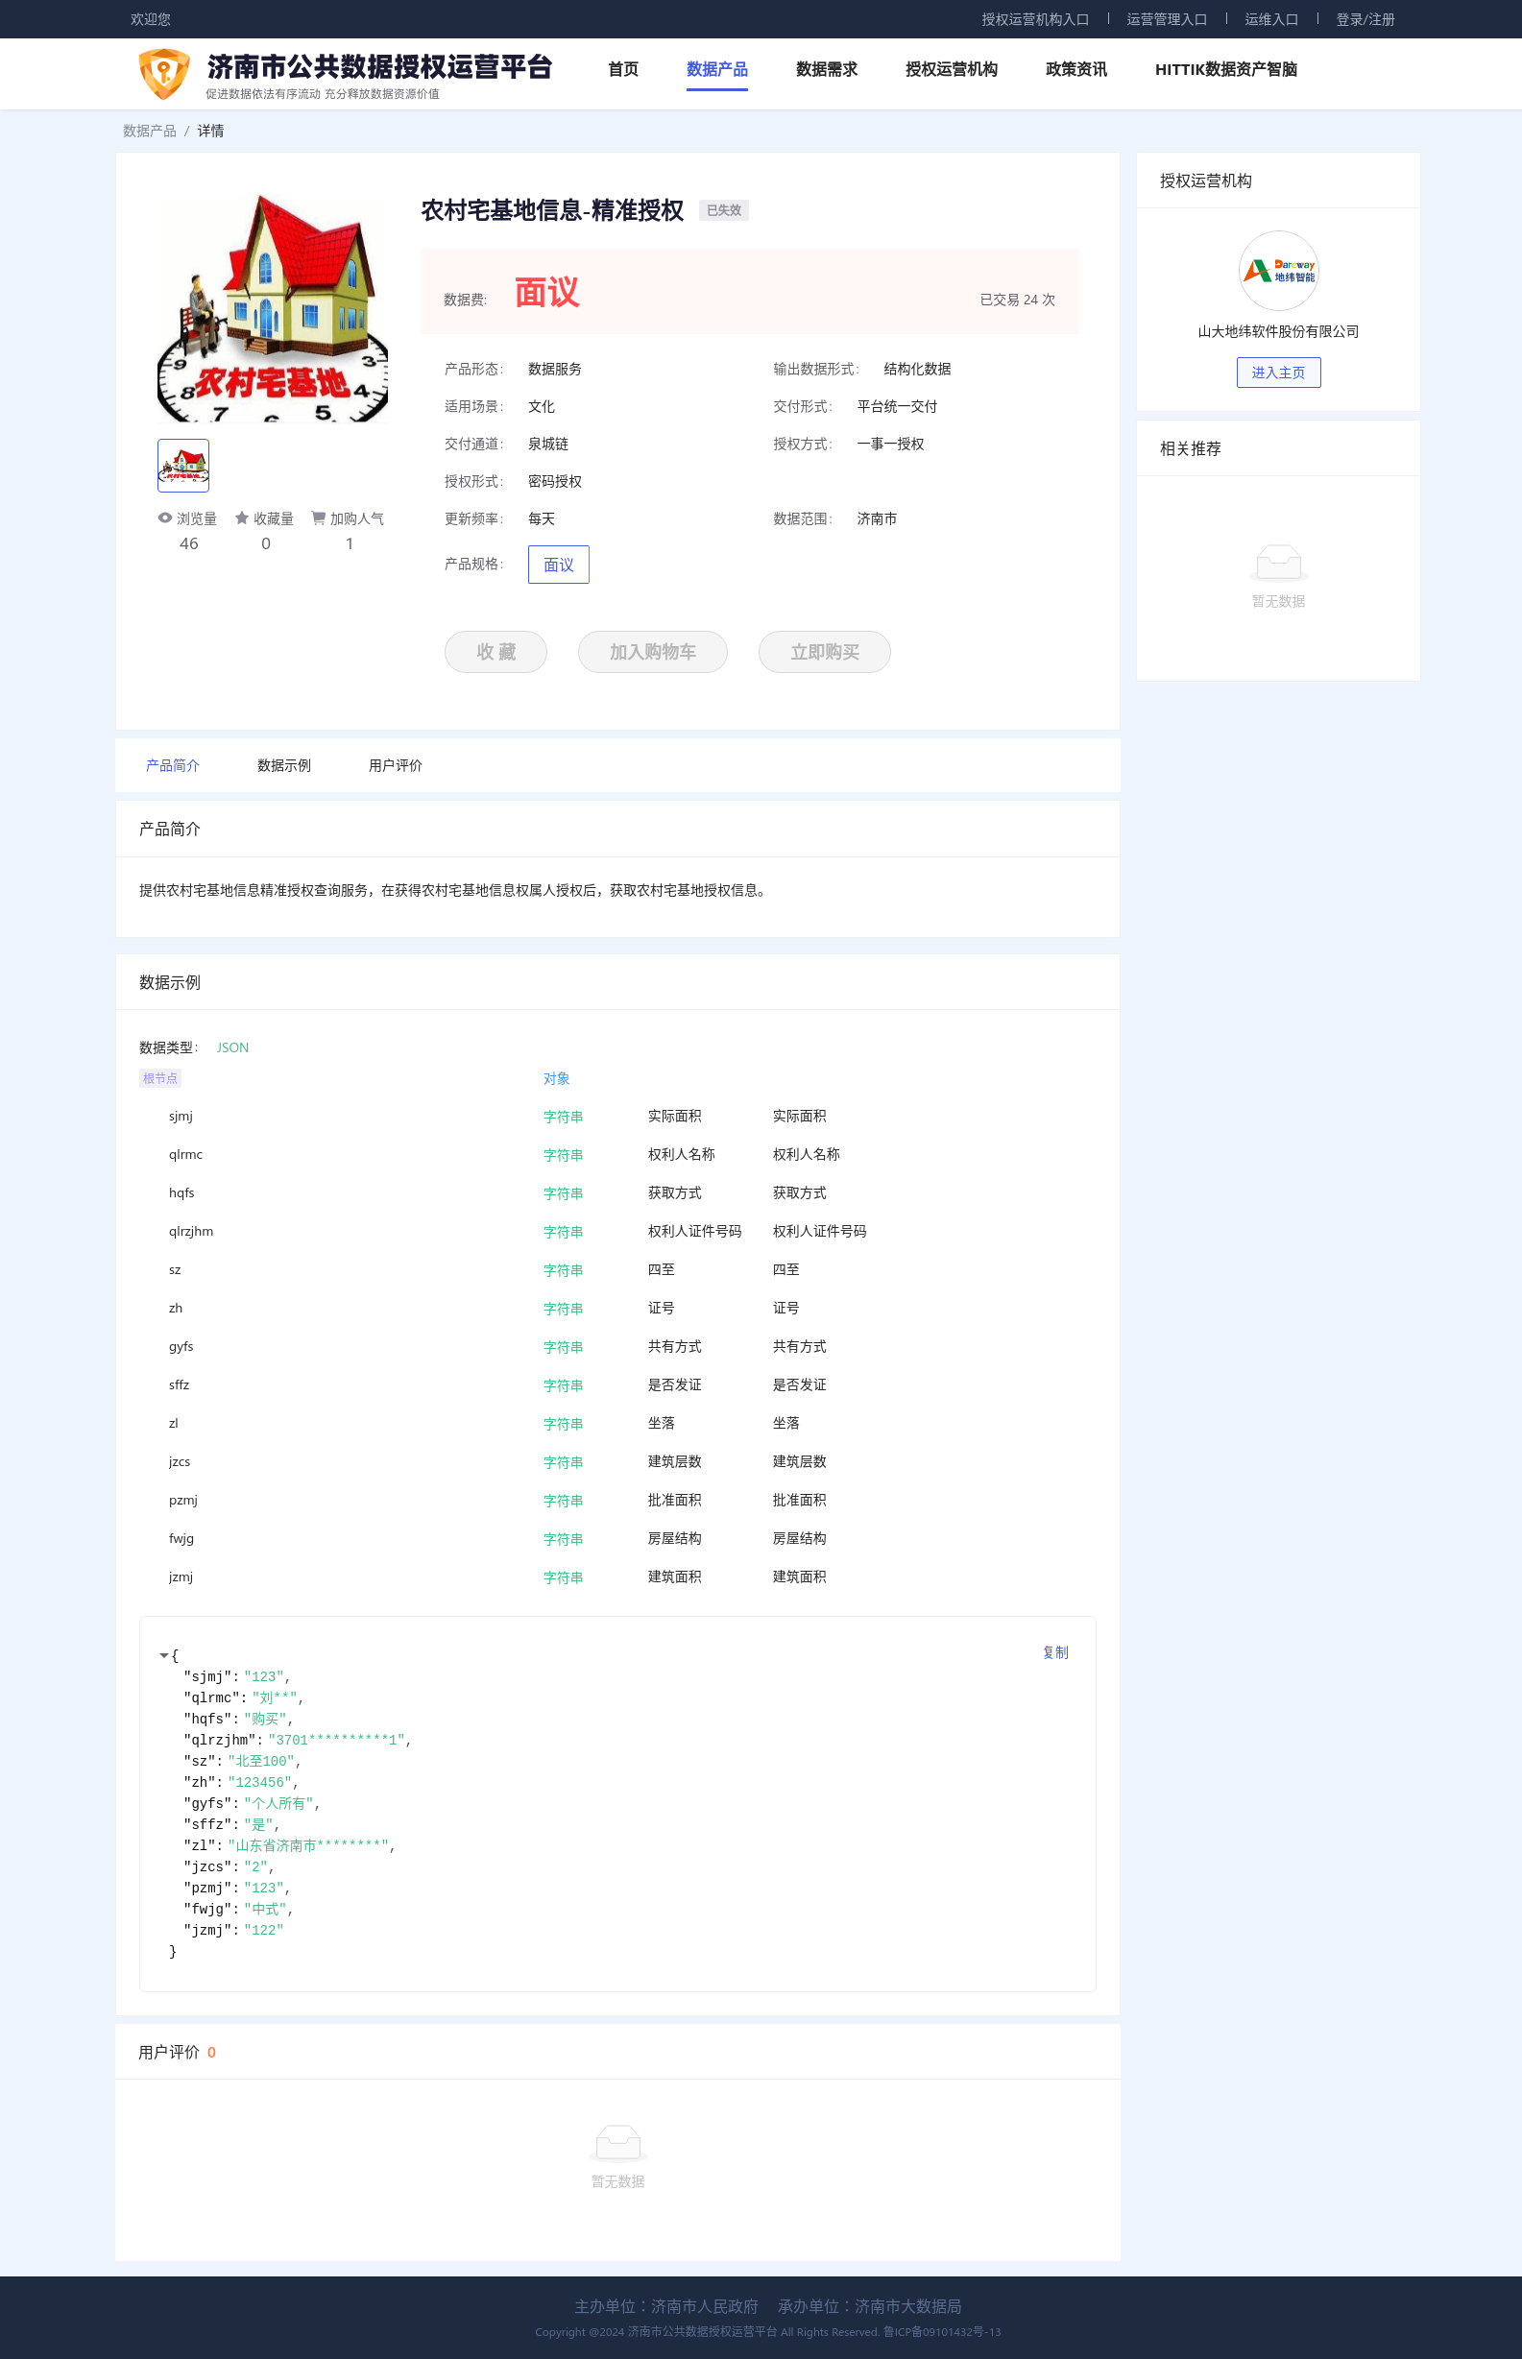Click the 山大地纬软件股份有限公司 company name
Viewport: 1522px width, 2359px height.
pos(1278,332)
